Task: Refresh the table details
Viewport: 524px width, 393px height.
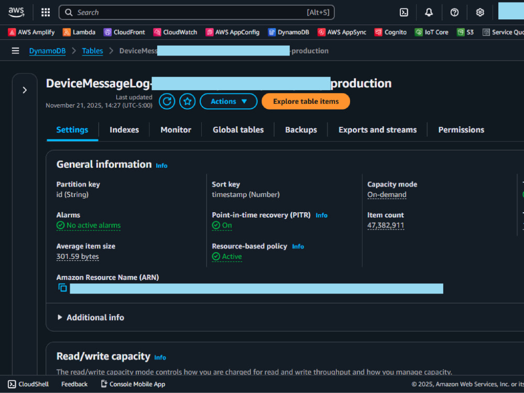Action: [x=167, y=101]
